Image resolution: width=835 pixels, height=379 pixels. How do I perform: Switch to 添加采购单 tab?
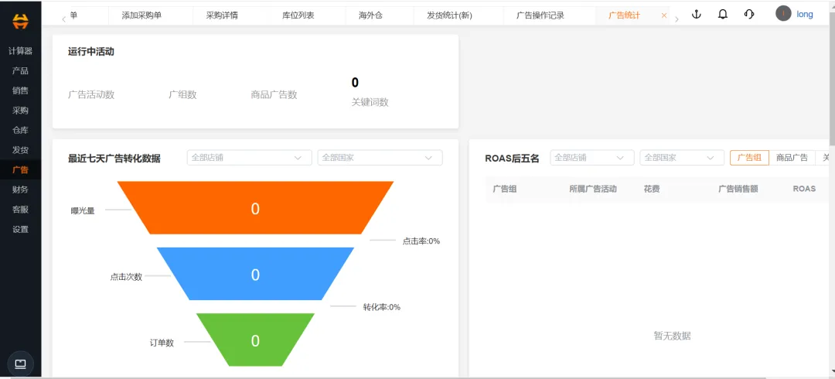[141, 15]
